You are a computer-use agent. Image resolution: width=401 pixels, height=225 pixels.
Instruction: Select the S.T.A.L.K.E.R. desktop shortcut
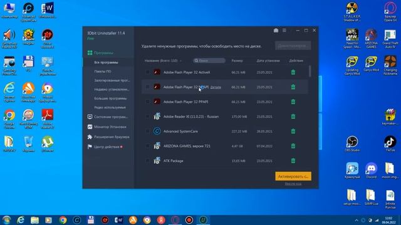pyautogui.click(x=352, y=12)
